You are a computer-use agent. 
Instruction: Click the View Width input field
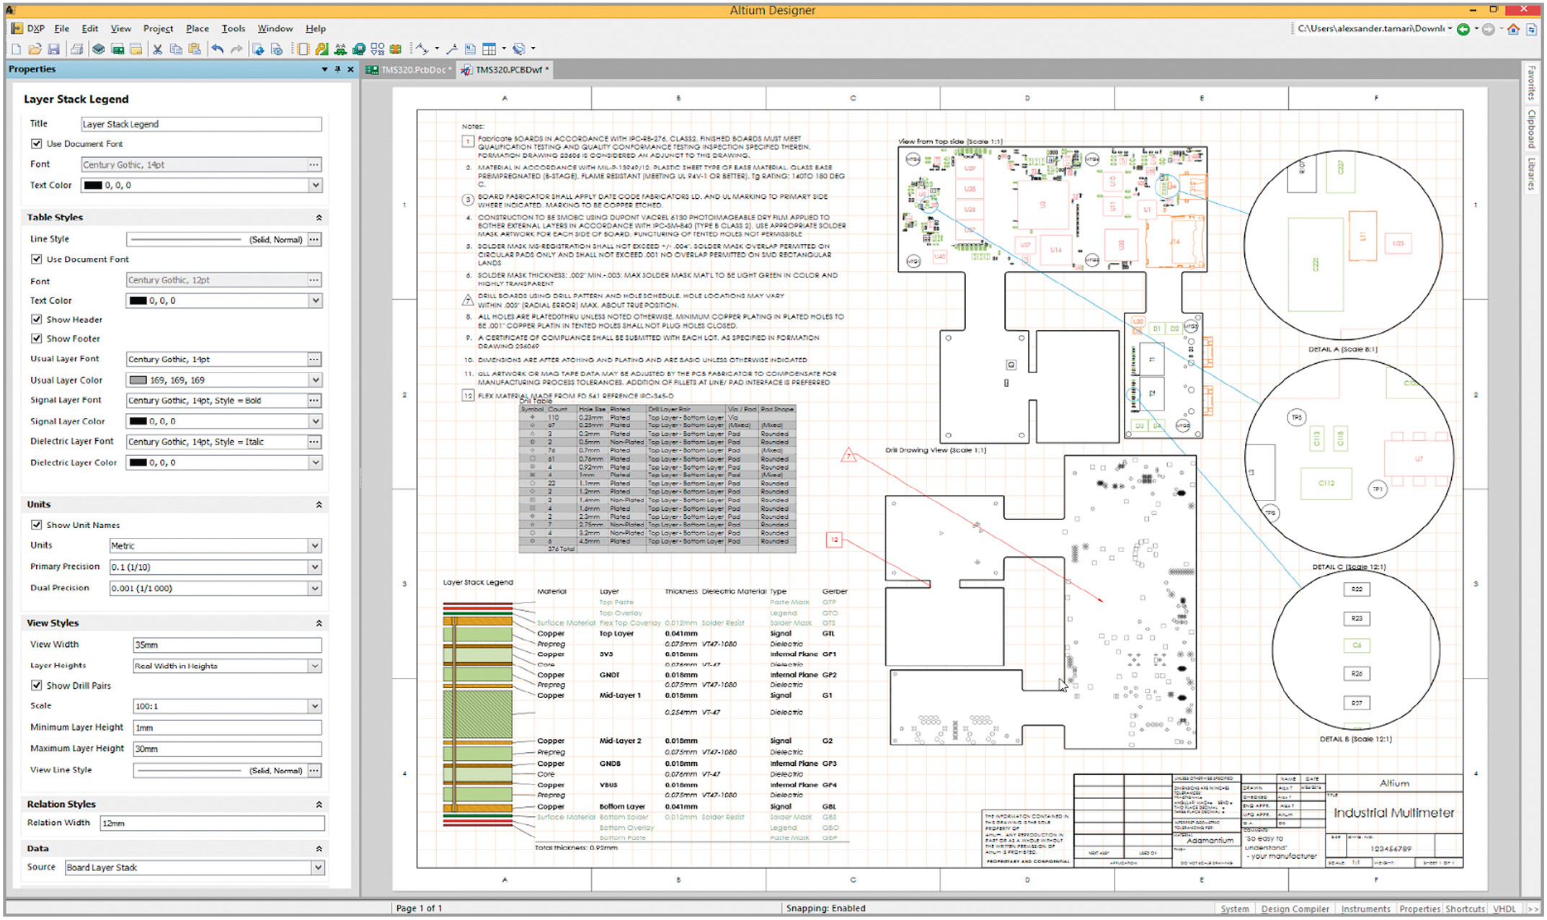pyautogui.click(x=227, y=646)
